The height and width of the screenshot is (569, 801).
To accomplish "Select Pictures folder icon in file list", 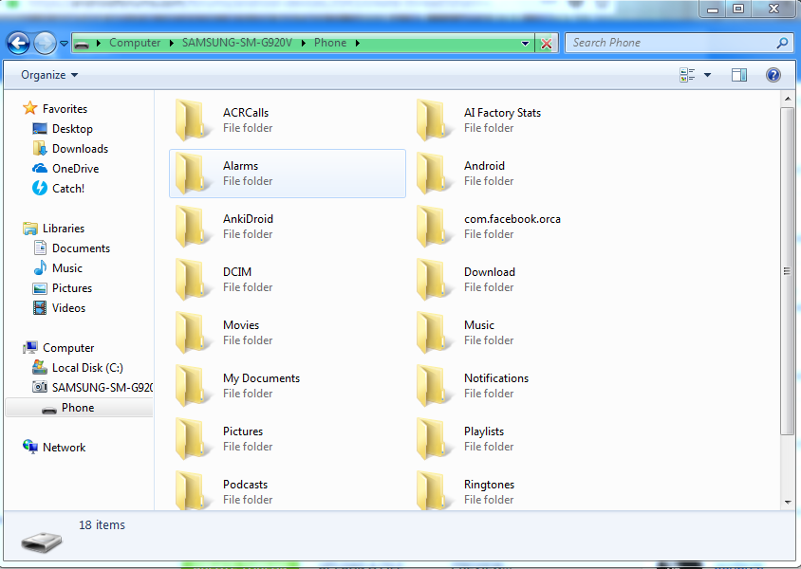I will (x=192, y=439).
